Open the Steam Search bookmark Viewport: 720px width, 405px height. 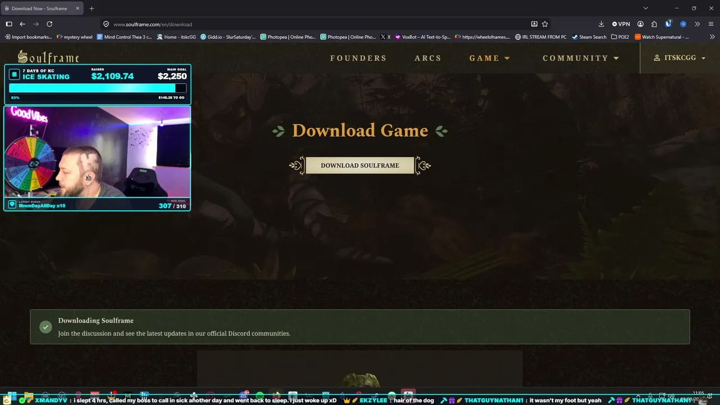pos(589,37)
